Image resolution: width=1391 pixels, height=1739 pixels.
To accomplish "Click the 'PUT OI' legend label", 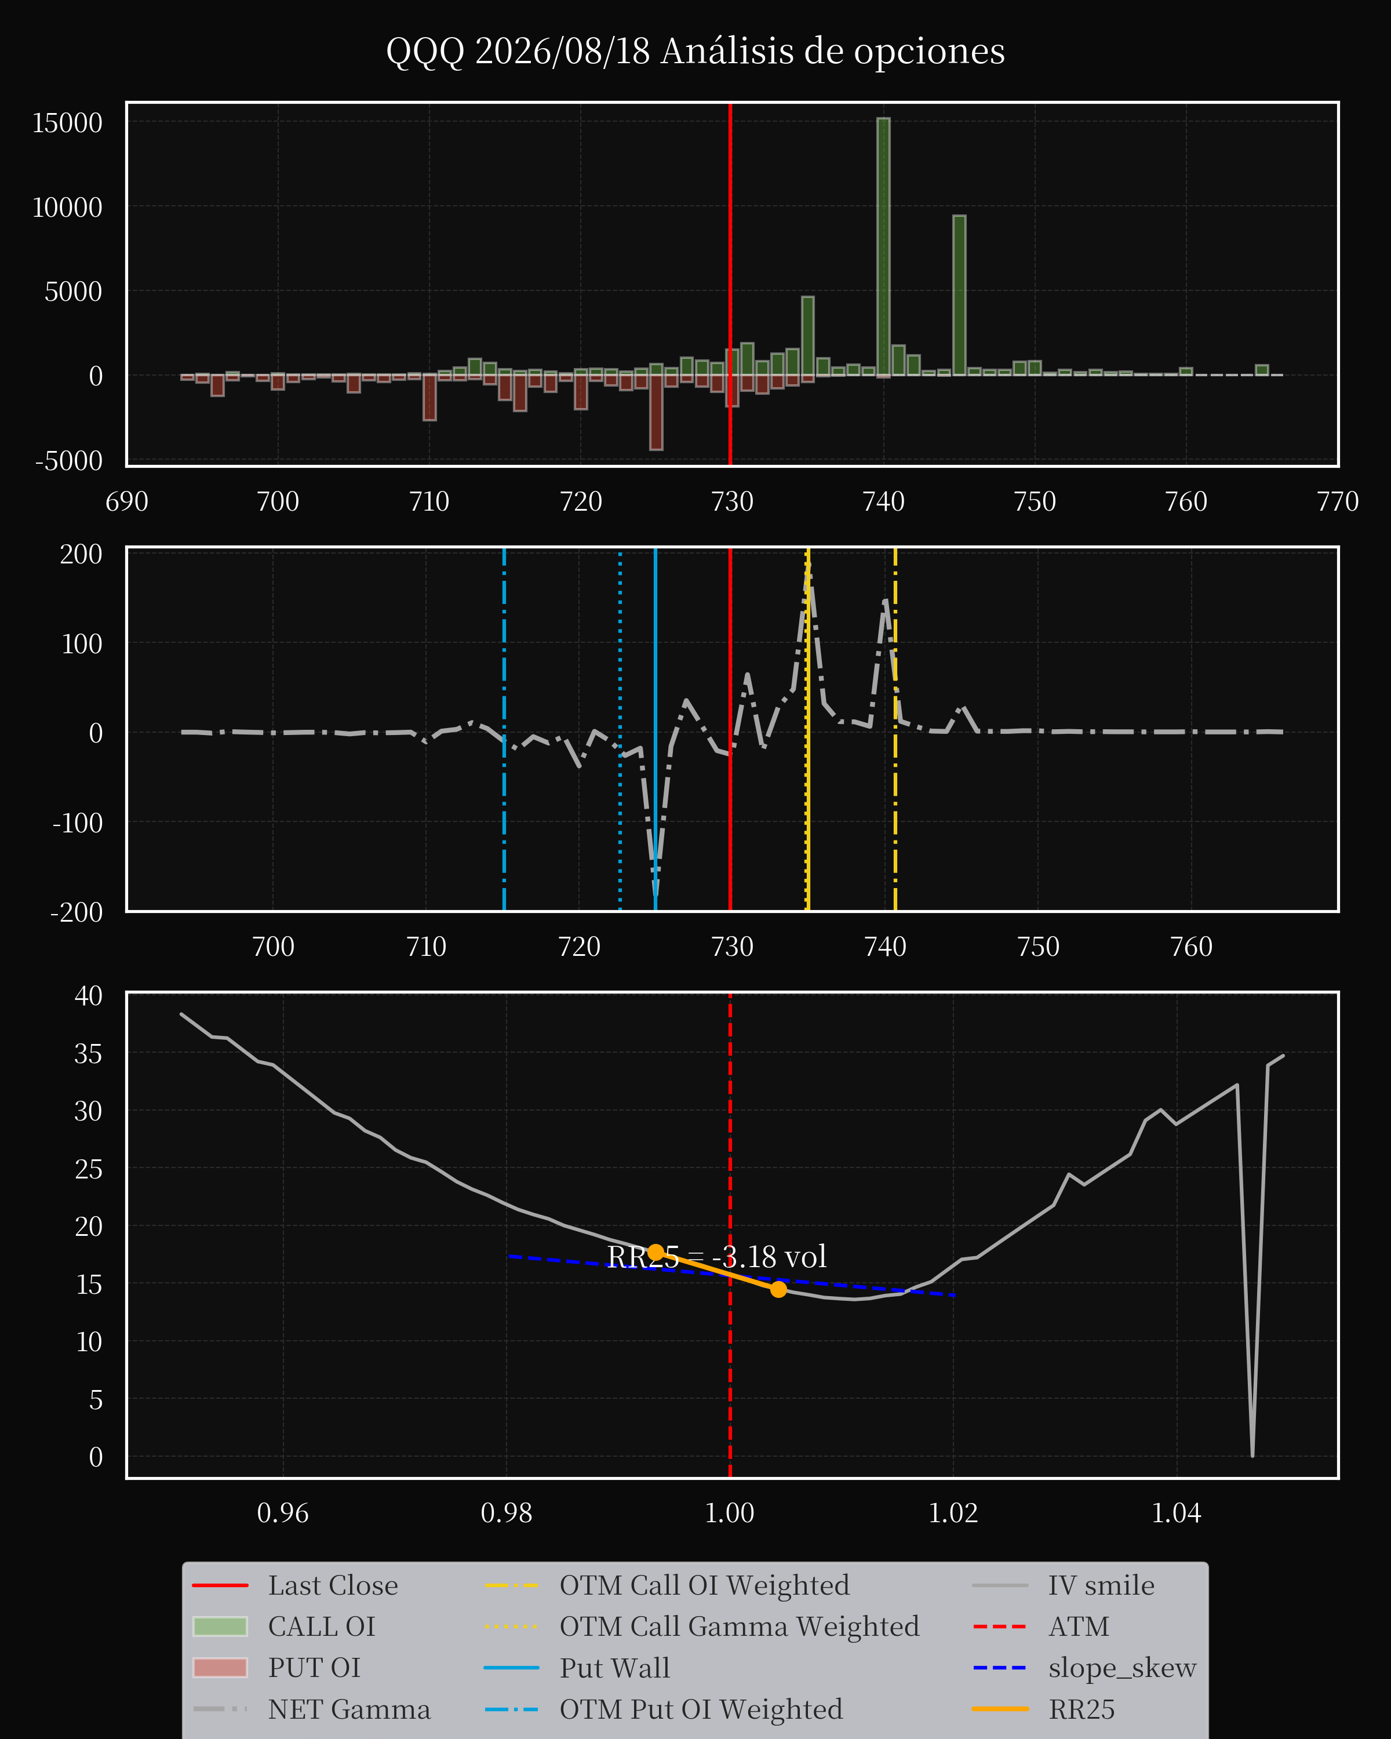I will pyautogui.click(x=315, y=1667).
